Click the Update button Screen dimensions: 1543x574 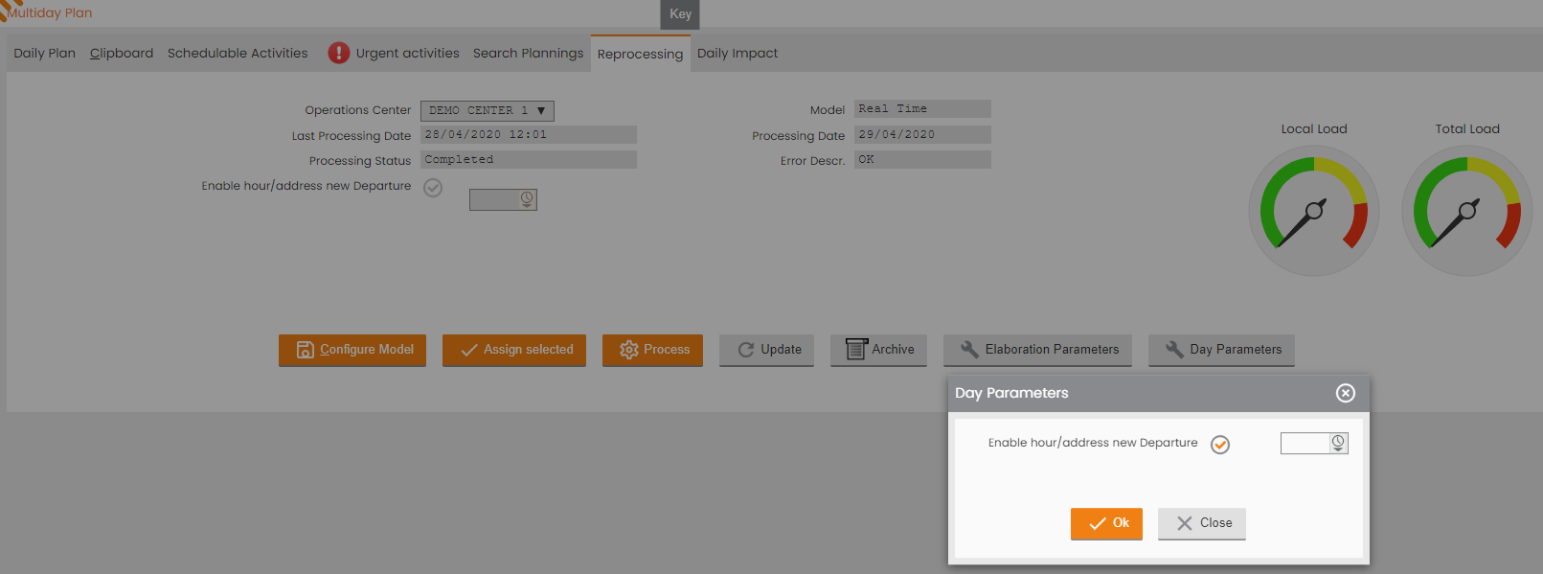766,350
